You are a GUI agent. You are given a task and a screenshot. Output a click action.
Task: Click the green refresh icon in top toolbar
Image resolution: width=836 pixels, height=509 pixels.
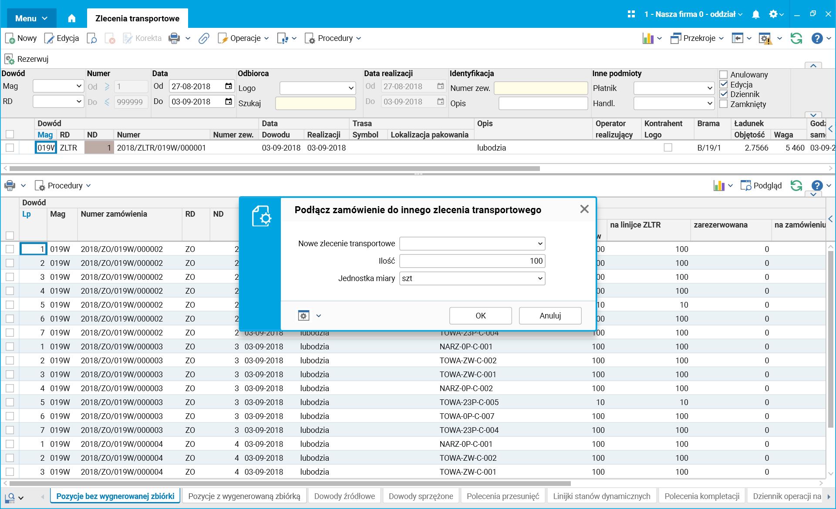pyautogui.click(x=796, y=38)
